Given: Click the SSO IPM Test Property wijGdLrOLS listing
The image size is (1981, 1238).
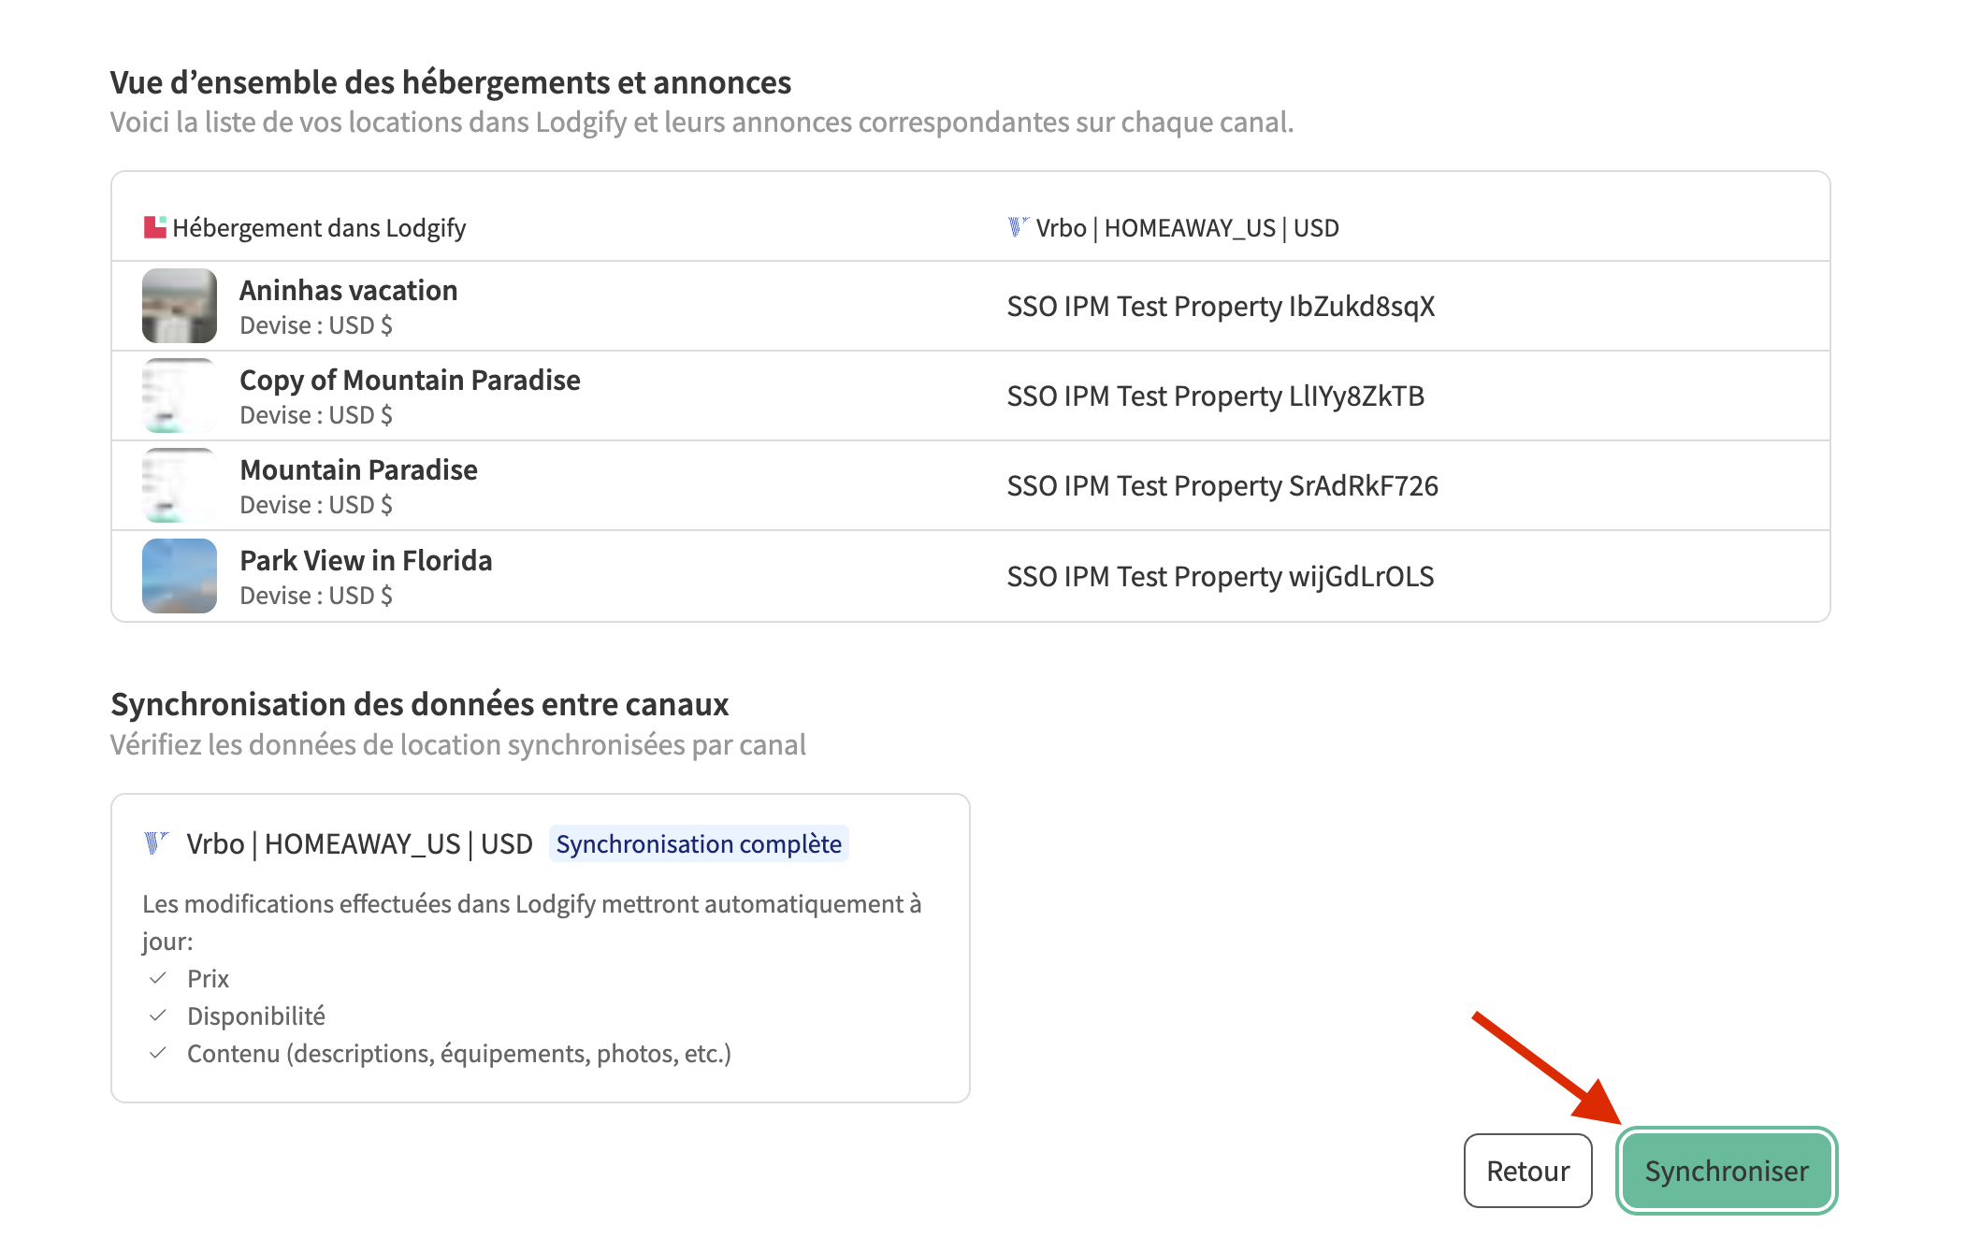Looking at the screenshot, I should 1220,577.
